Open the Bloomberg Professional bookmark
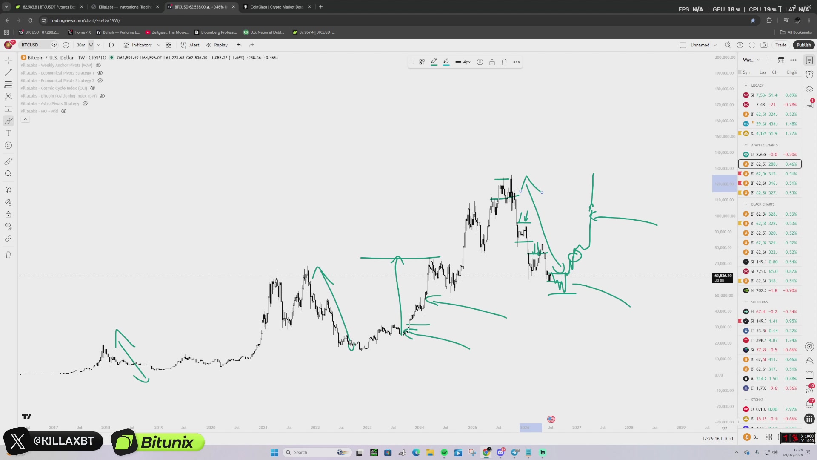The image size is (817, 460). 215,32
